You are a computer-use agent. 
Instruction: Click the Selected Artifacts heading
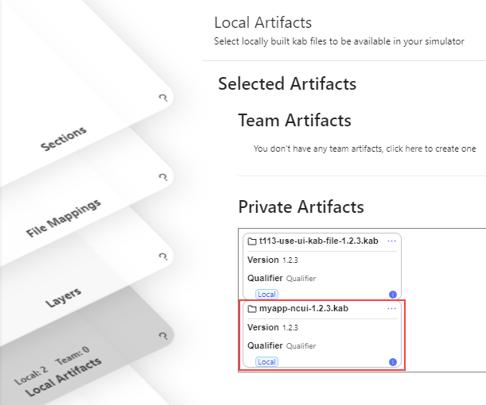287,83
